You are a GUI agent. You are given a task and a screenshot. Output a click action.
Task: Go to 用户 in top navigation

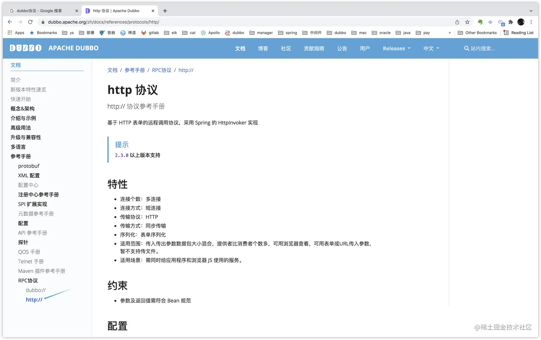pyautogui.click(x=365, y=48)
